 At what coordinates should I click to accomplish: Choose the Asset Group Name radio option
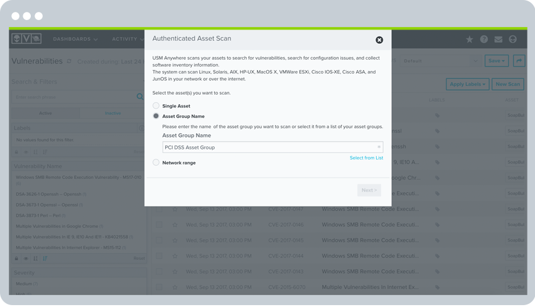pos(156,116)
